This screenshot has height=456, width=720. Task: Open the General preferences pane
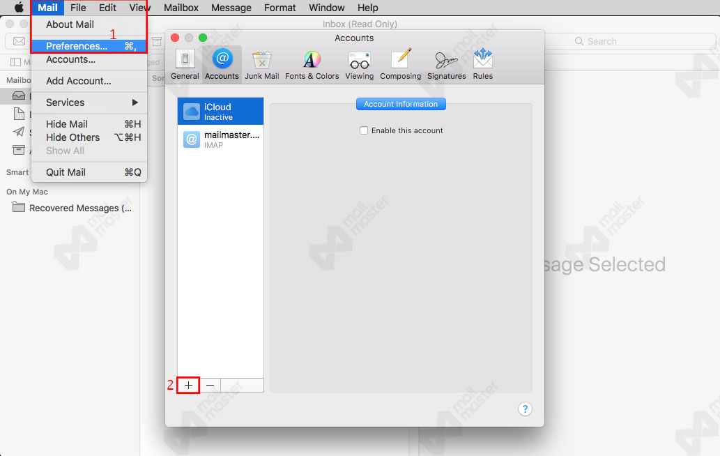(x=185, y=64)
